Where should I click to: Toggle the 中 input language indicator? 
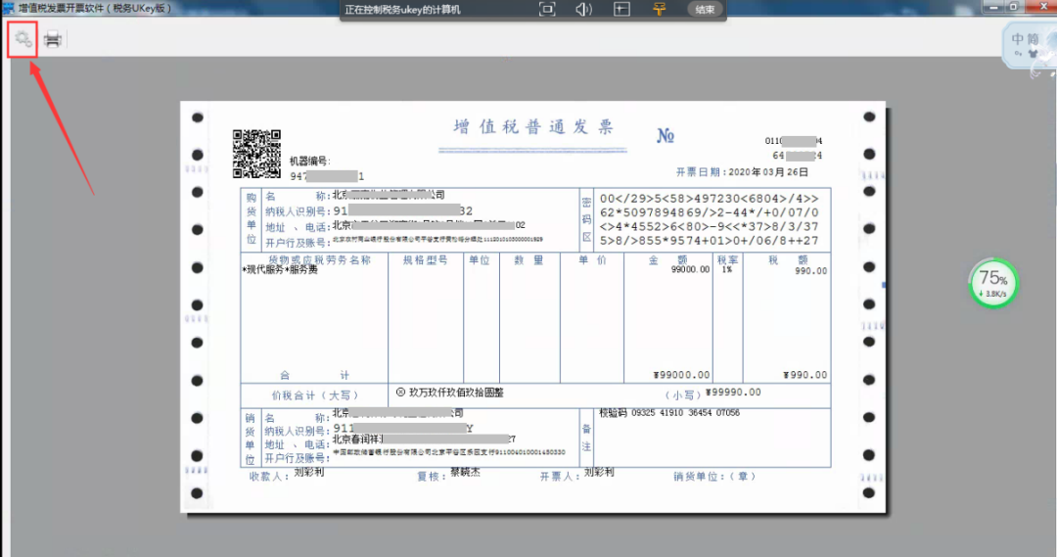pyautogui.click(x=1019, y=39)
